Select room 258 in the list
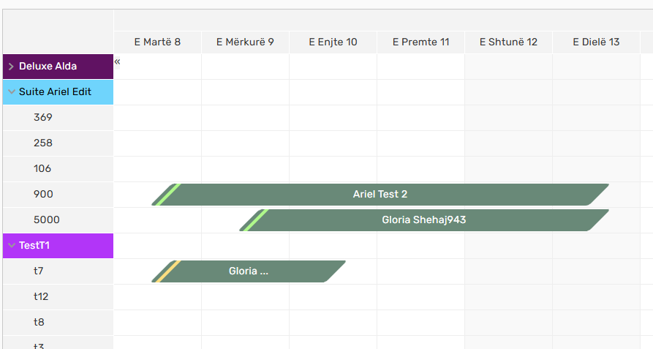The height and width of the screenshot is (349, 653). coord(43,143)
